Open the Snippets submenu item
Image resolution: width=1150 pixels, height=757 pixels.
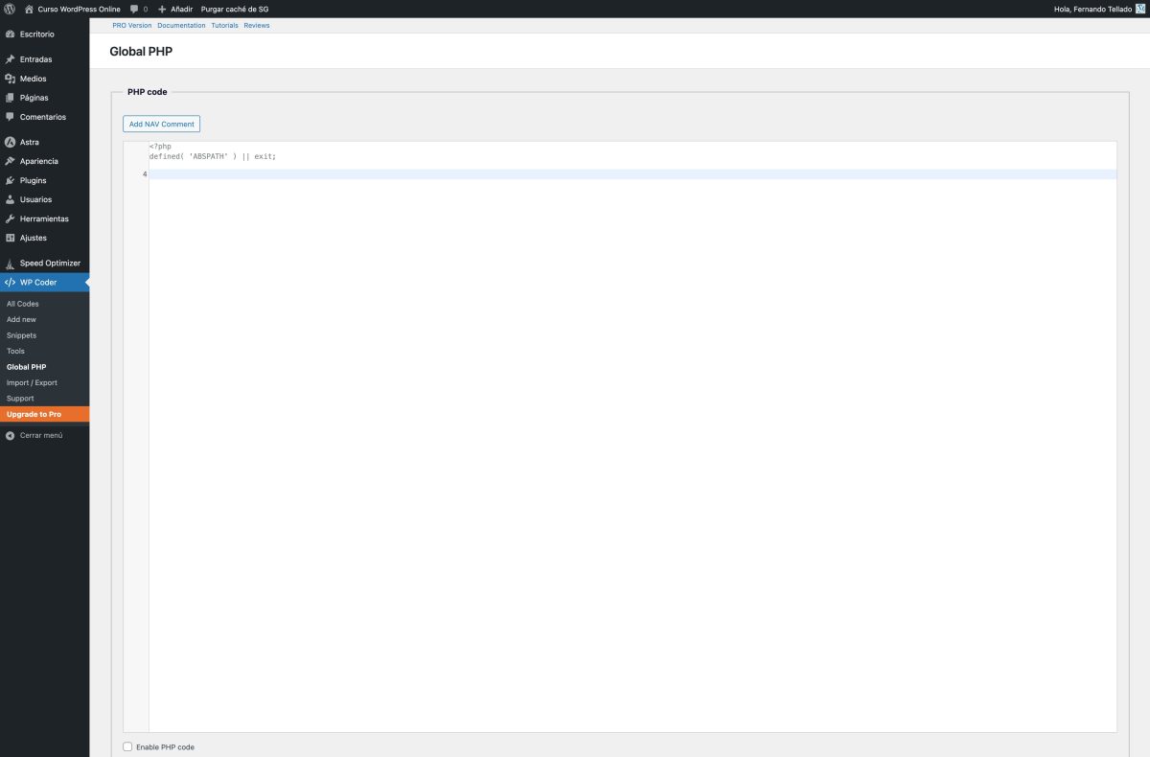pos(21,335)
